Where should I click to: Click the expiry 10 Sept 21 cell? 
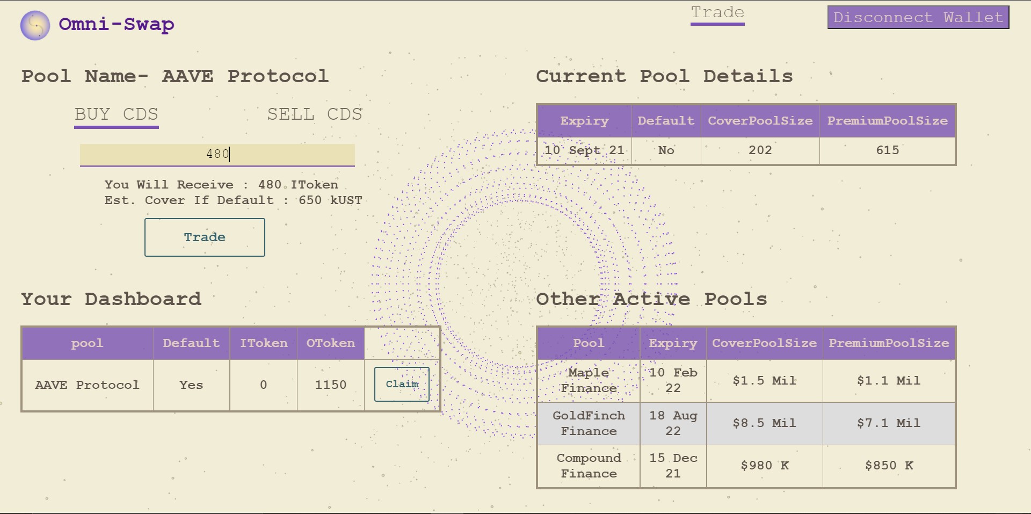tap(585, 150)
